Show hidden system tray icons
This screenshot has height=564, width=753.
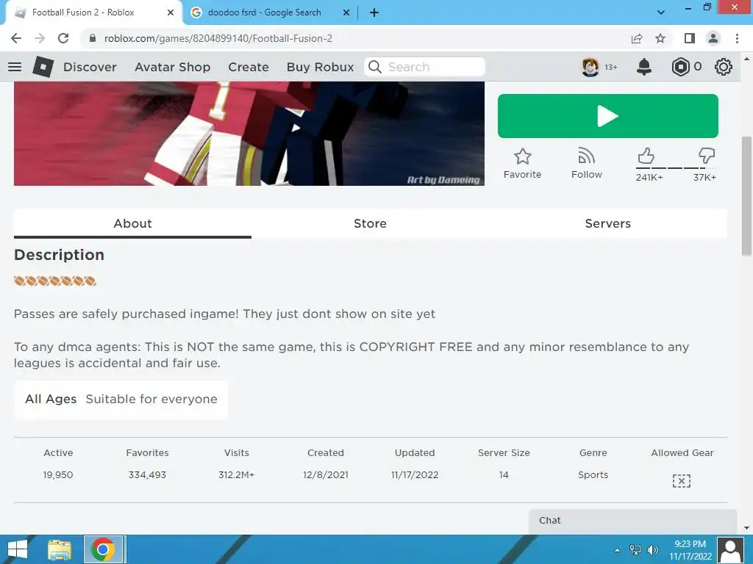point(618,550)
